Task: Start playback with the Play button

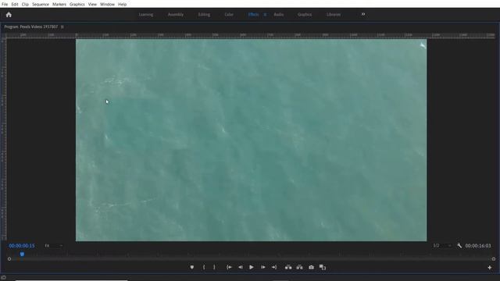Action: pos(252,267)
